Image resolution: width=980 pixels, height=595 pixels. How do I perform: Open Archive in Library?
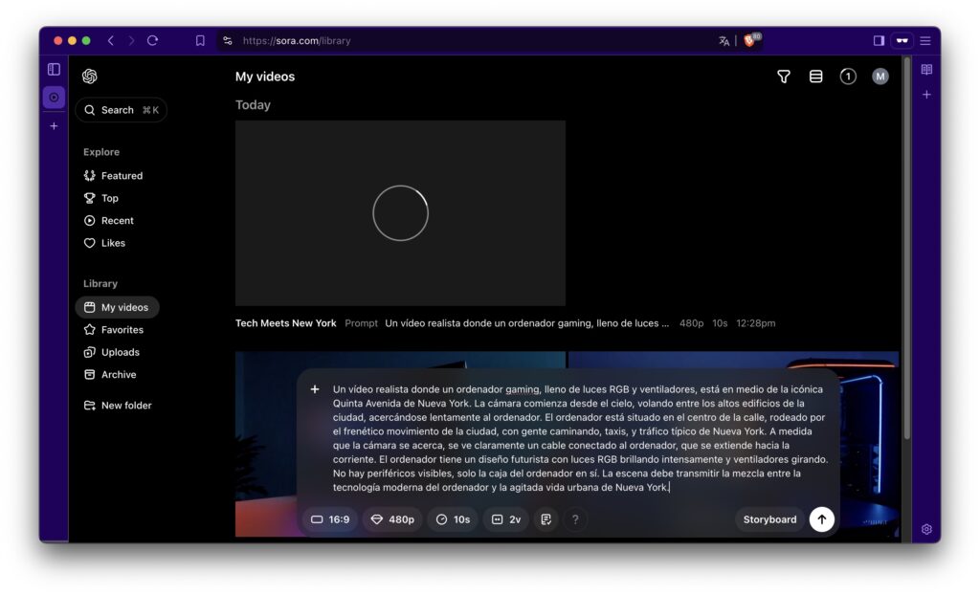pyautogui.click(x=110, y=375)
